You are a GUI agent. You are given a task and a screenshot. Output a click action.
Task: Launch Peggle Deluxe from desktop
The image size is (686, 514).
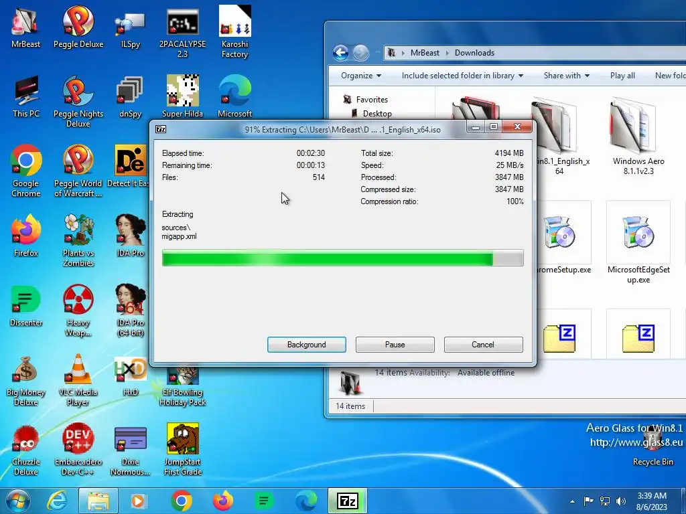[78, 26]
